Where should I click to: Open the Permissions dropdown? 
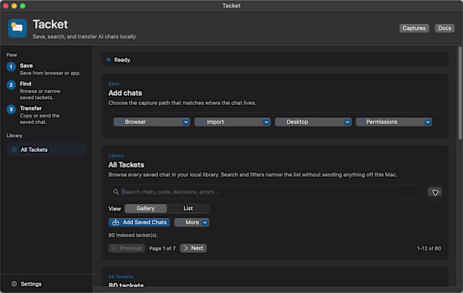pyautogui.click(x=394, y=122)
